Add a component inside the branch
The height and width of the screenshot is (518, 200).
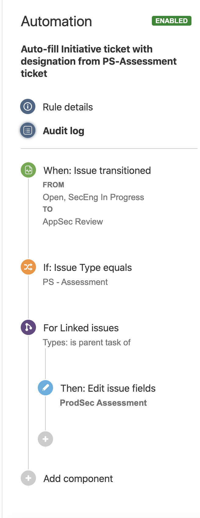click(45, 439)
